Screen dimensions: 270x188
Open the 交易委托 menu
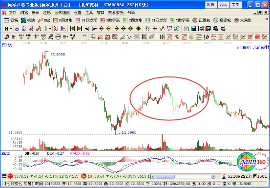(116, 13)
